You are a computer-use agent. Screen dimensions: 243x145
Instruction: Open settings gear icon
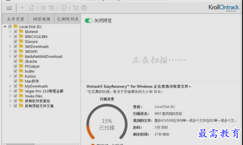43,8
